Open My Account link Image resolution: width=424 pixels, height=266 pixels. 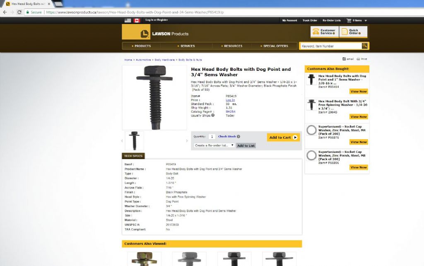pos(289,20)
